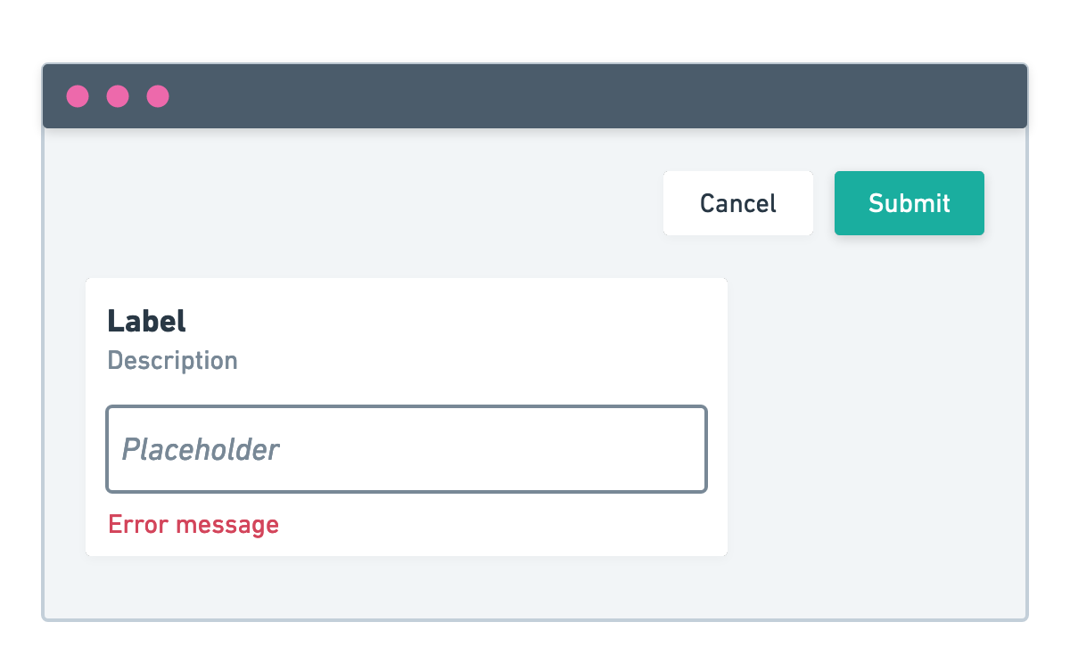Click the middle pink window dot
The width and height of the screenshot is (1070, 663).
118,96
